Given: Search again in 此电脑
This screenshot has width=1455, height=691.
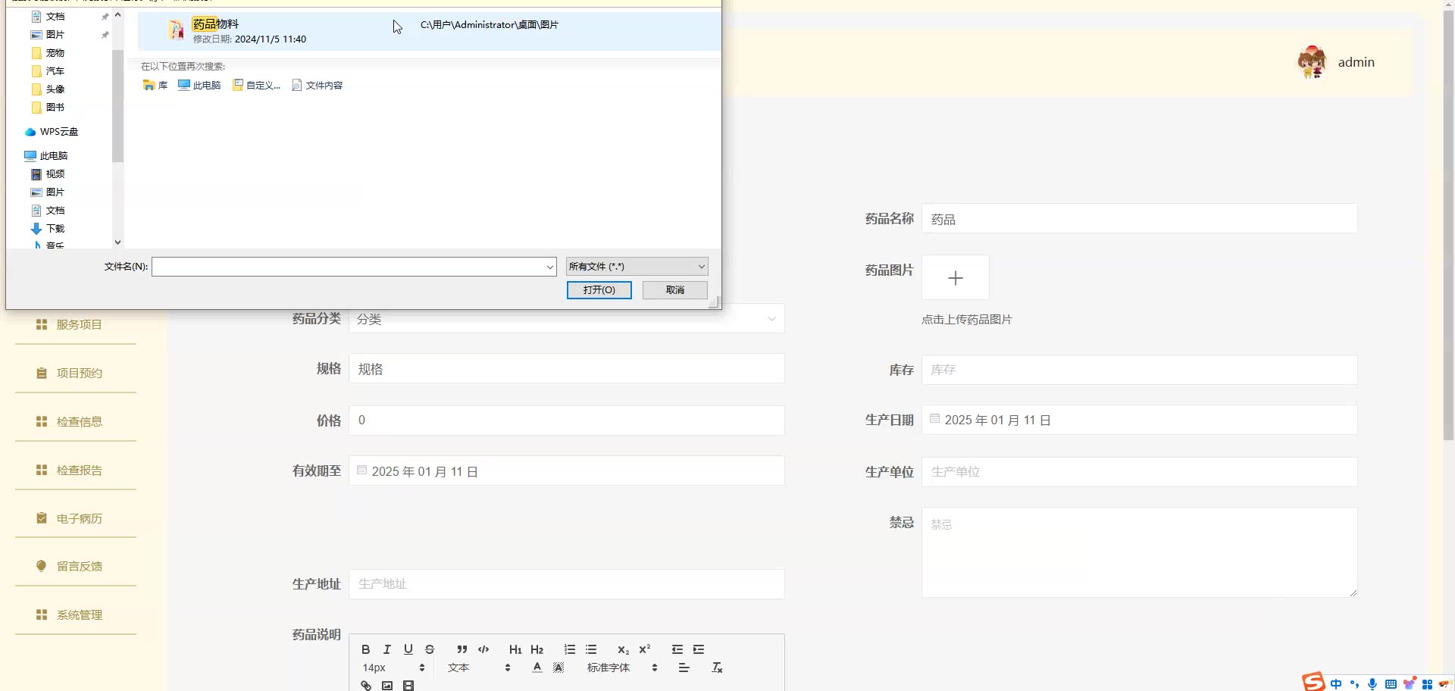Looking at the screenshot, I should point(199,86).
